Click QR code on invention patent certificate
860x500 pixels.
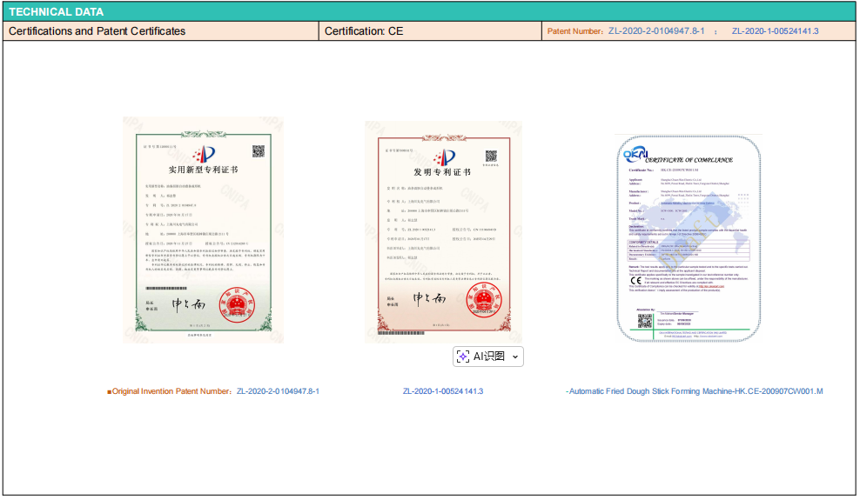pos(491,157)
